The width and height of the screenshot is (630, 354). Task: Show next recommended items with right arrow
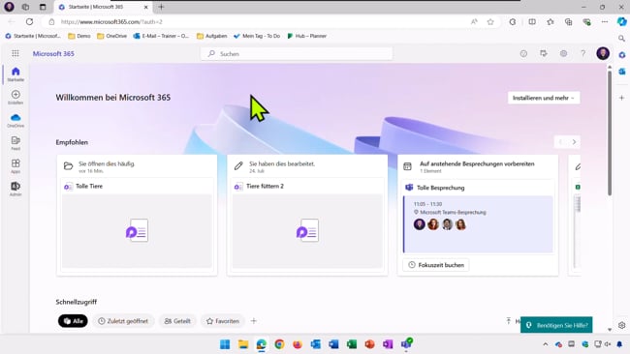[x=574, y=142]
